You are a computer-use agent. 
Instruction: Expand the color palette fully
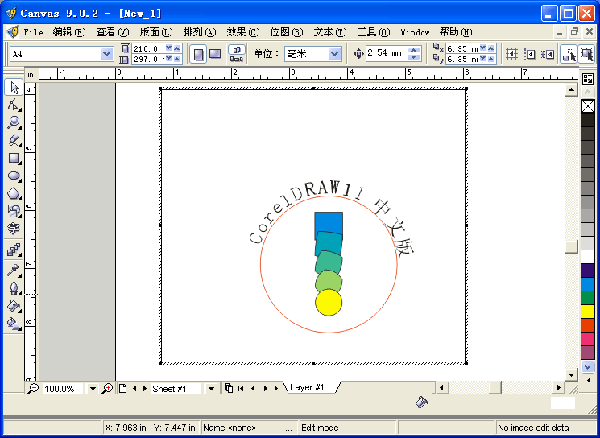click(x=588, y=380)
